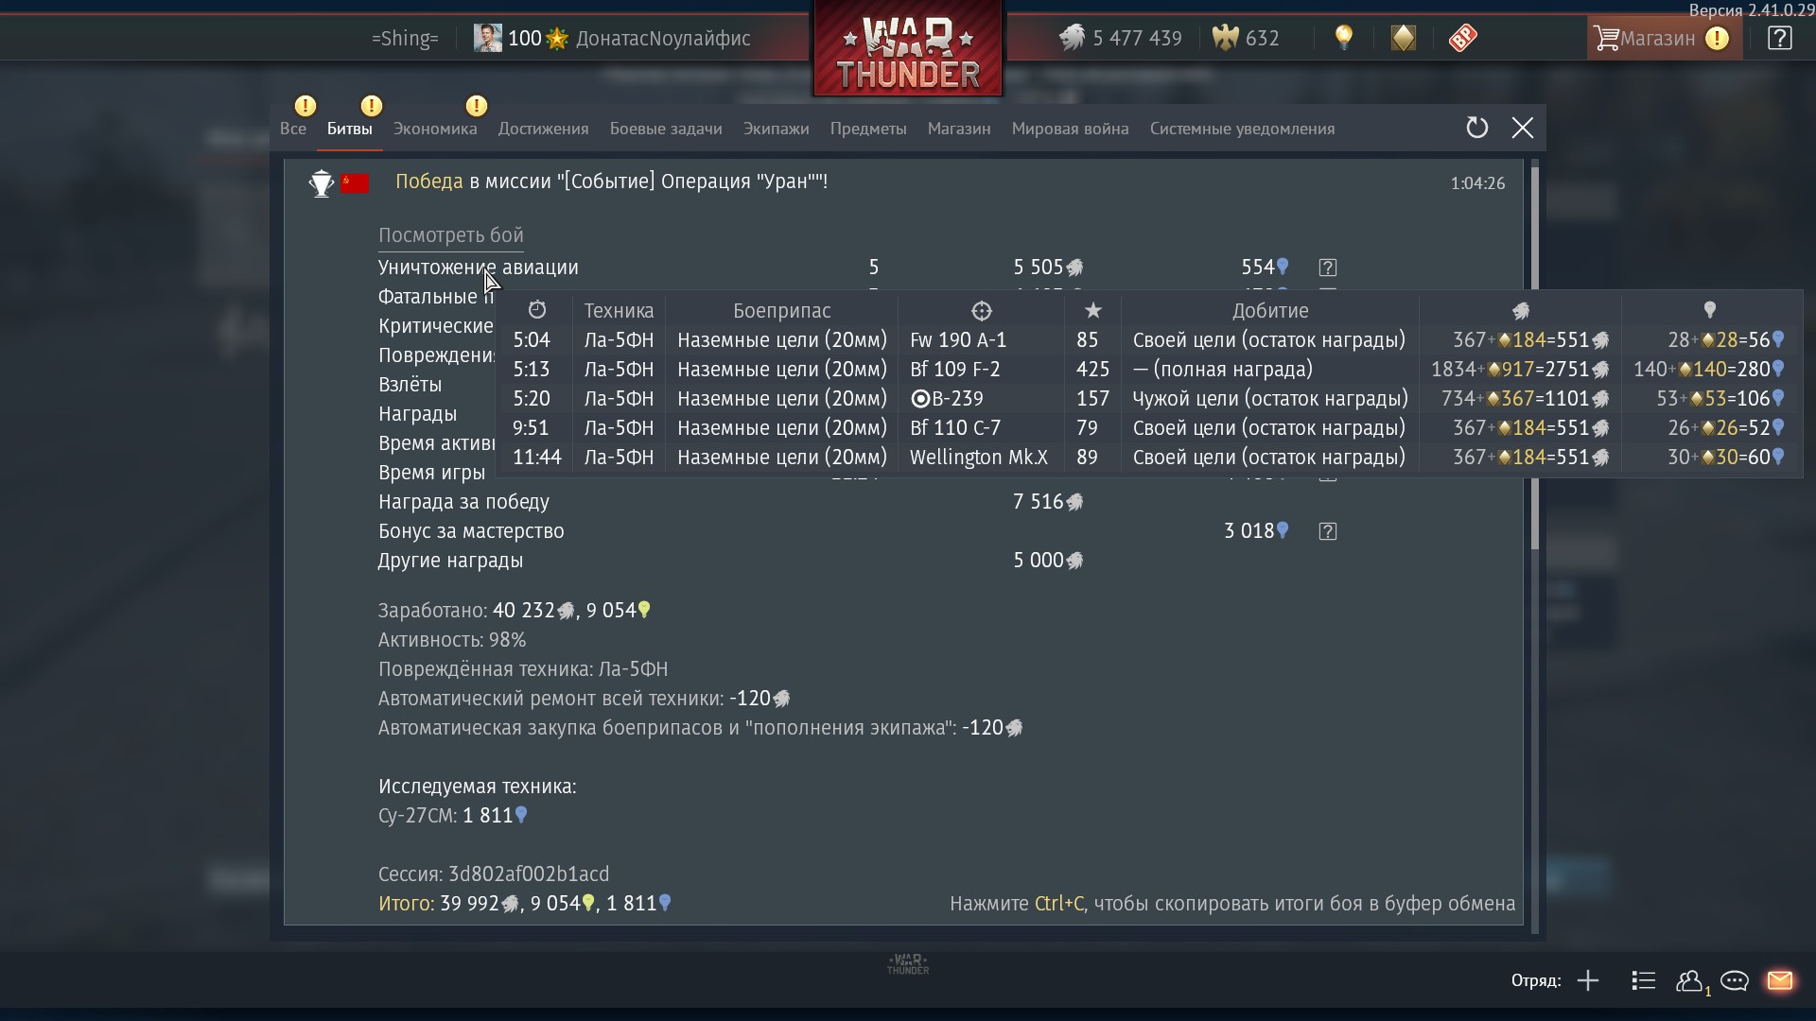Switch to the Экономика tab
The width and height of the screenshot is (1816, 1021).
[x=435, y=129]
